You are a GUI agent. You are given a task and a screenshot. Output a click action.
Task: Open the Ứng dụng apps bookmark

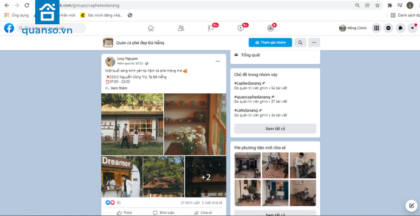[x=17, y=15]
